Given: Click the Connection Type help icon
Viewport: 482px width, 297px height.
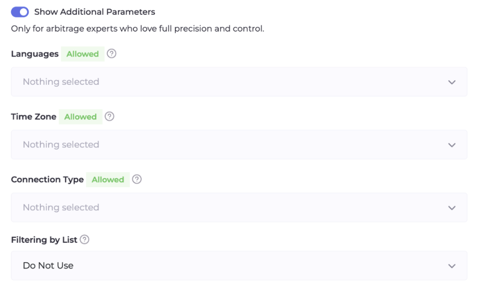Looking at the screenshot, I should point(137,179).
